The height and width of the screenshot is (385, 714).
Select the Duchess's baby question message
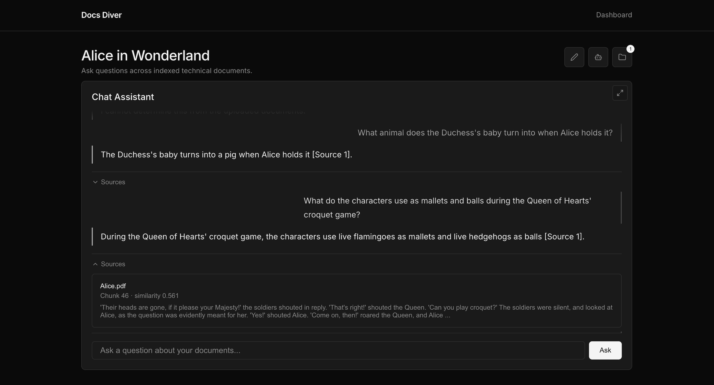485,133
